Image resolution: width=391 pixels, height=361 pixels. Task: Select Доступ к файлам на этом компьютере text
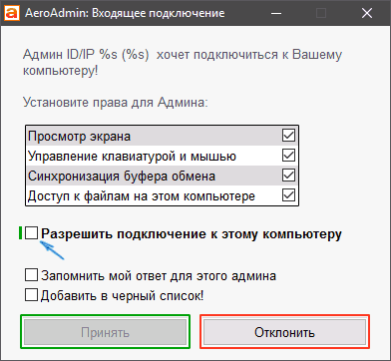coord(142,196)
